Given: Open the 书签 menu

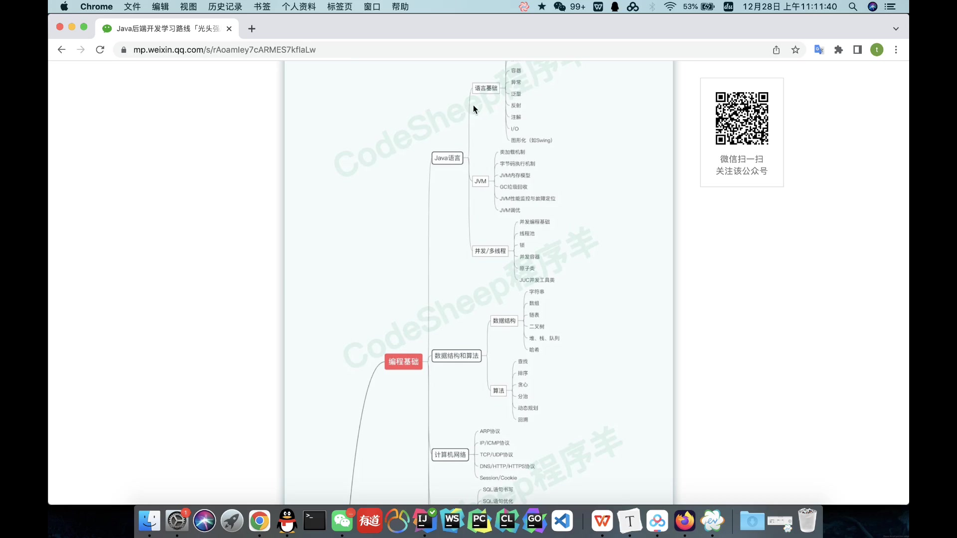Looking at the screenshot, I should (x=262, y=6).
